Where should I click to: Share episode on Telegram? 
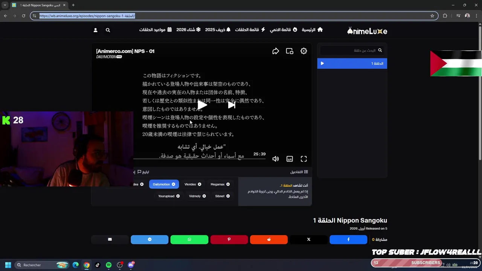[x=149, y=239]
